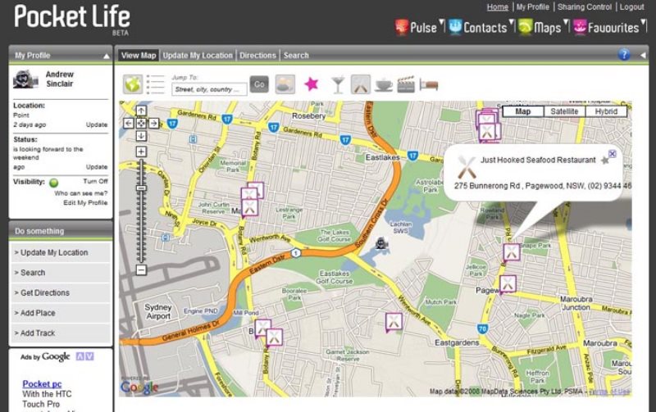The height and width of the screenshot is (412, 656).
Task: Switch to Map view type
Action: (523, 111)
